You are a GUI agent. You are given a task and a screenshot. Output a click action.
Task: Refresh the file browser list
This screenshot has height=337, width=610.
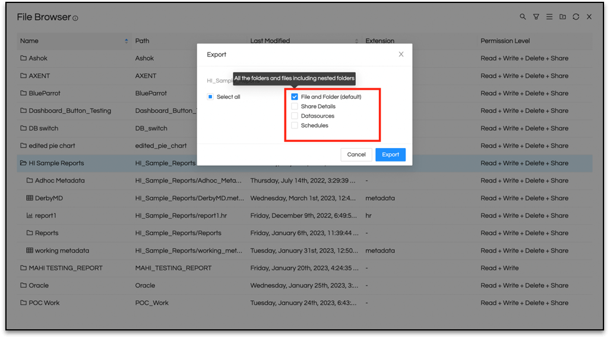[576, 17]
